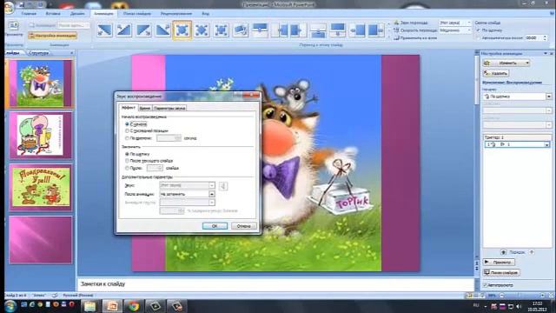
Task: Click the Custom Animation button
Action: (53, 36)
